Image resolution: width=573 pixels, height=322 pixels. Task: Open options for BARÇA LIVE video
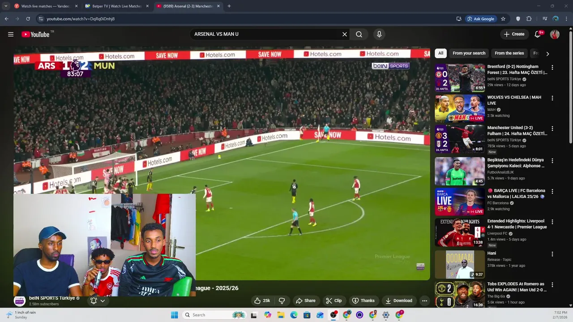552,191
